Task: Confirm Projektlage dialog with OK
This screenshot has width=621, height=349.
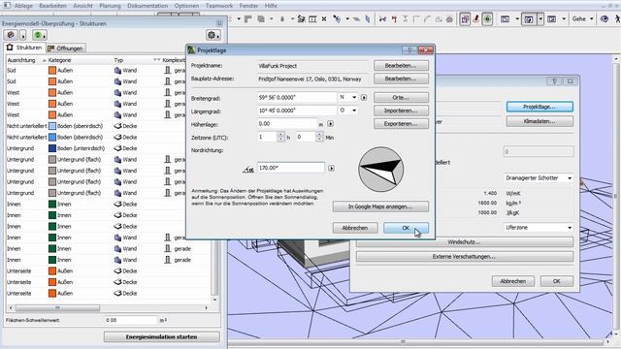Action: [x=406, y=228]
